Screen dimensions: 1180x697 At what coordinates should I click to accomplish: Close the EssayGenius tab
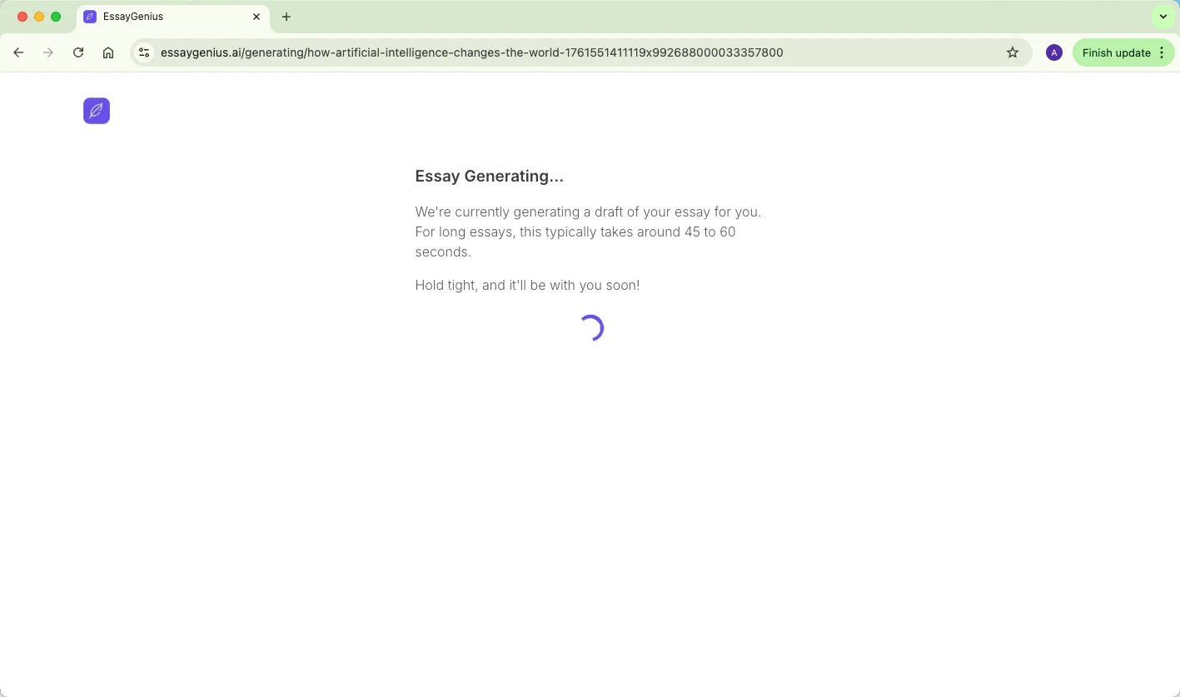[256, 17]
